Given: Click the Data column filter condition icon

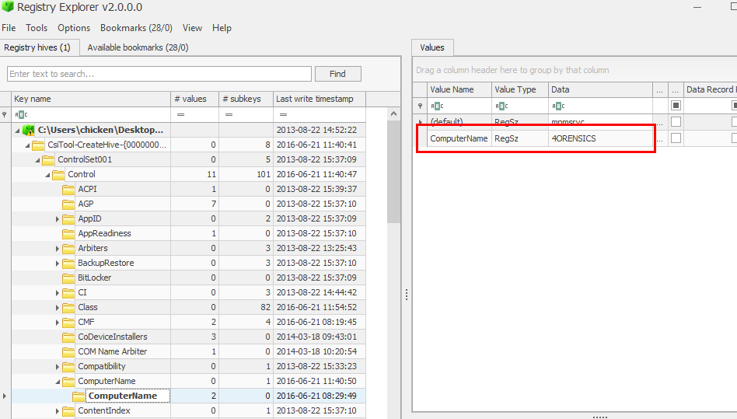Looking at the screenshot, I should coord(557,106).
